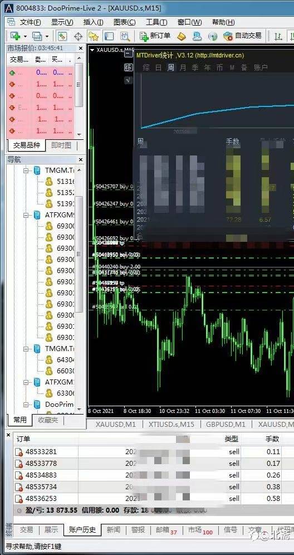Toggle the Market Watch window icon
Viewport: 294px width, 555px height.
[x=62, y=36]
